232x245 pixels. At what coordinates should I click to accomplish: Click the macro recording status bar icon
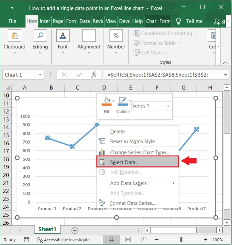click(x=26, y=240)
